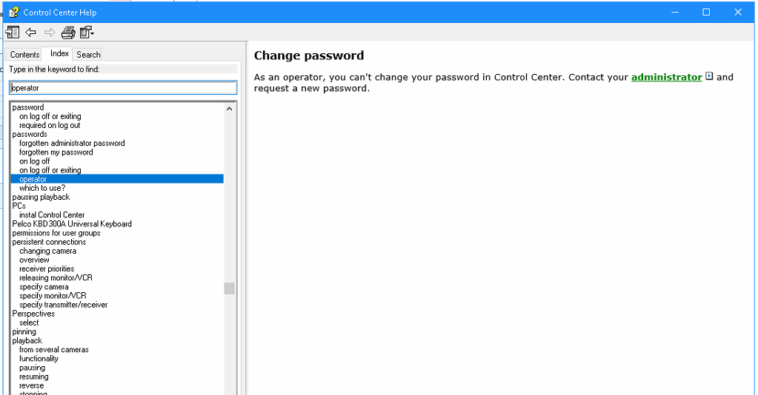Screen dimensions: 758x395
Task: Open 'releasing monitor/VCR' entry
Action: pyautogui.click(x=56, y=277)
